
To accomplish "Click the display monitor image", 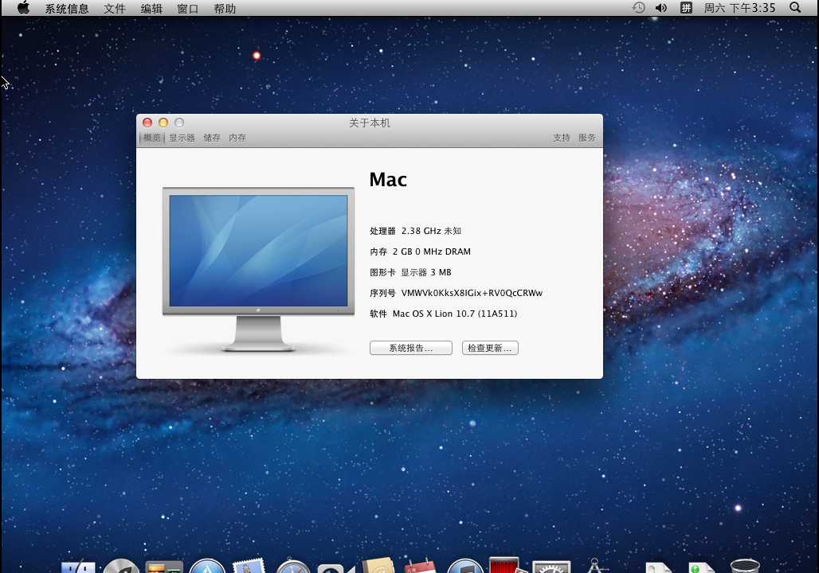I will pyautogui.click(x=259, y=269).
